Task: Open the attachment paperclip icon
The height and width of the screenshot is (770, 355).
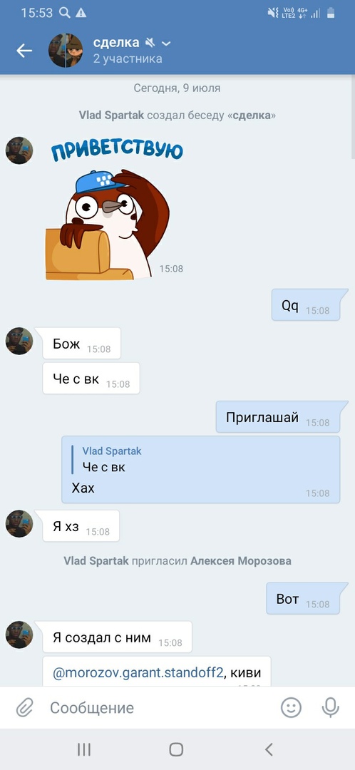Action: click(x=24, y=708)
